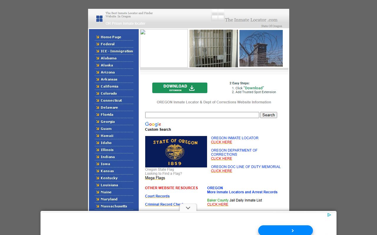The height and width of the screenshot is (235, 377).
Task: Visit the Kansas sidebar entry
Action: [x=107, y=171]
